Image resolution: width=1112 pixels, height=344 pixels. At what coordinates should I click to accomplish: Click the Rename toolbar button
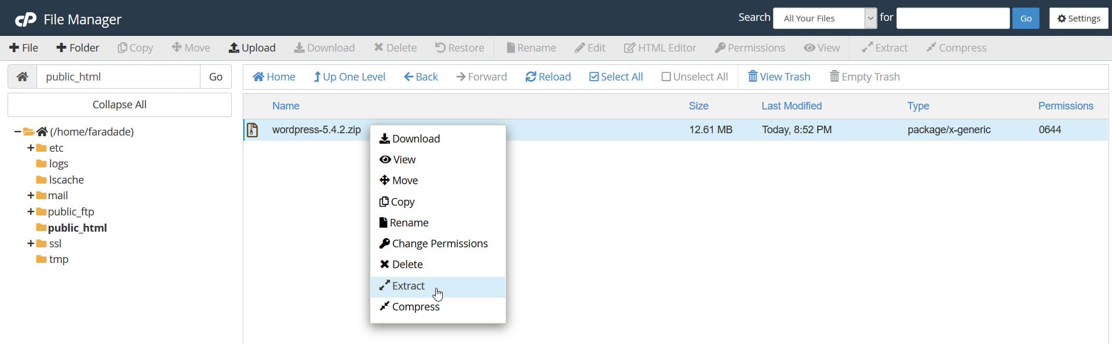coord(531,47)
